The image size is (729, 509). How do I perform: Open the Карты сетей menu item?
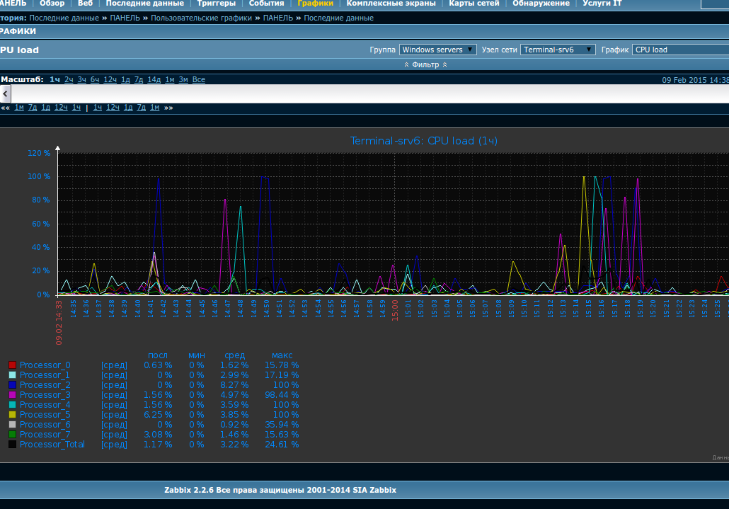click(474, 4)
